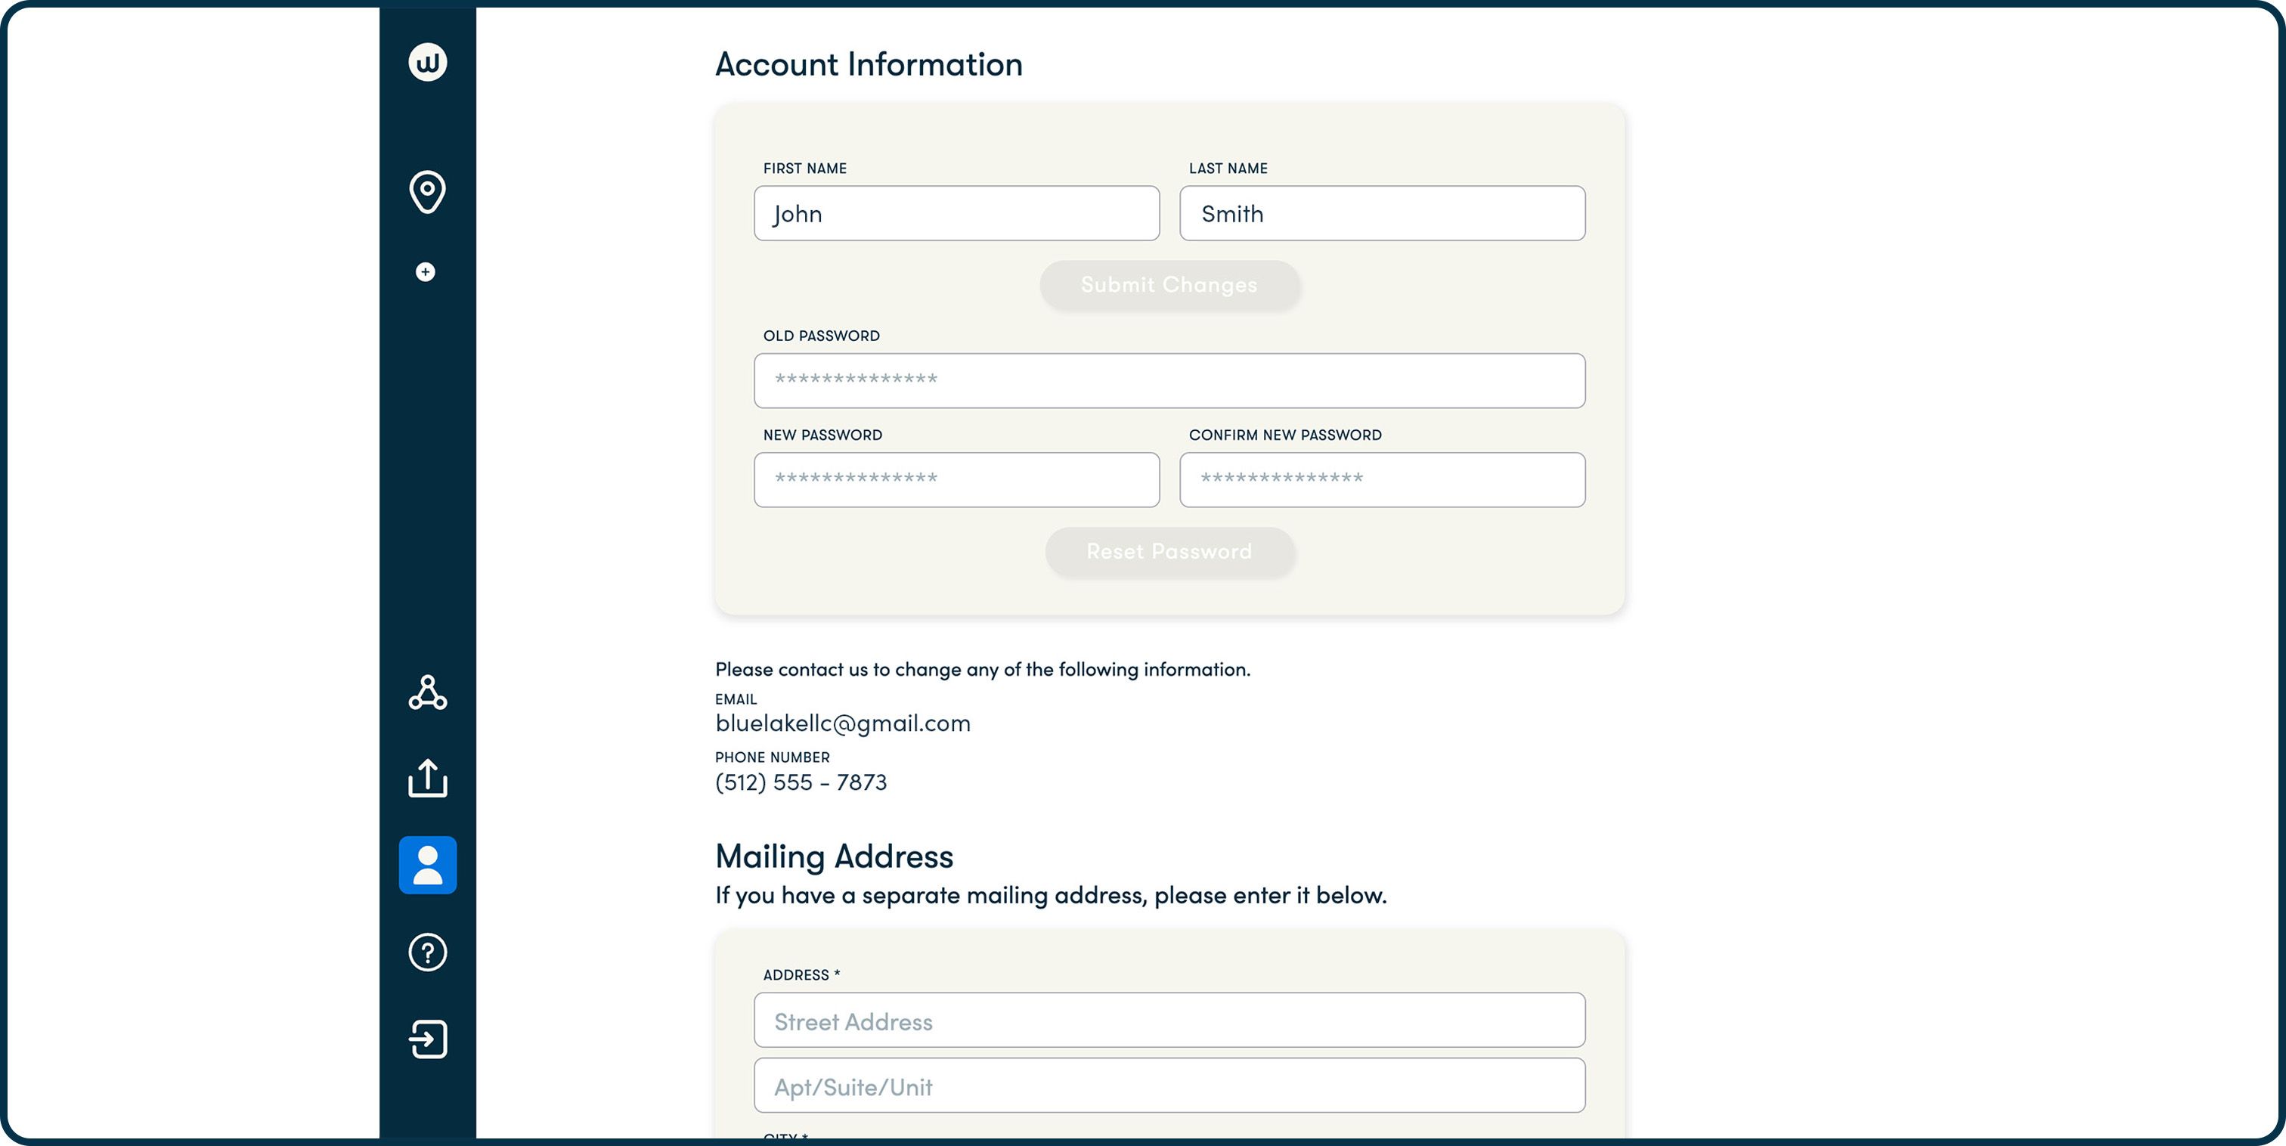The width and height of the screenshot is (2286, 1146).
Task: Click the 'Please contact us to change' notice
Action: [983, 671]
